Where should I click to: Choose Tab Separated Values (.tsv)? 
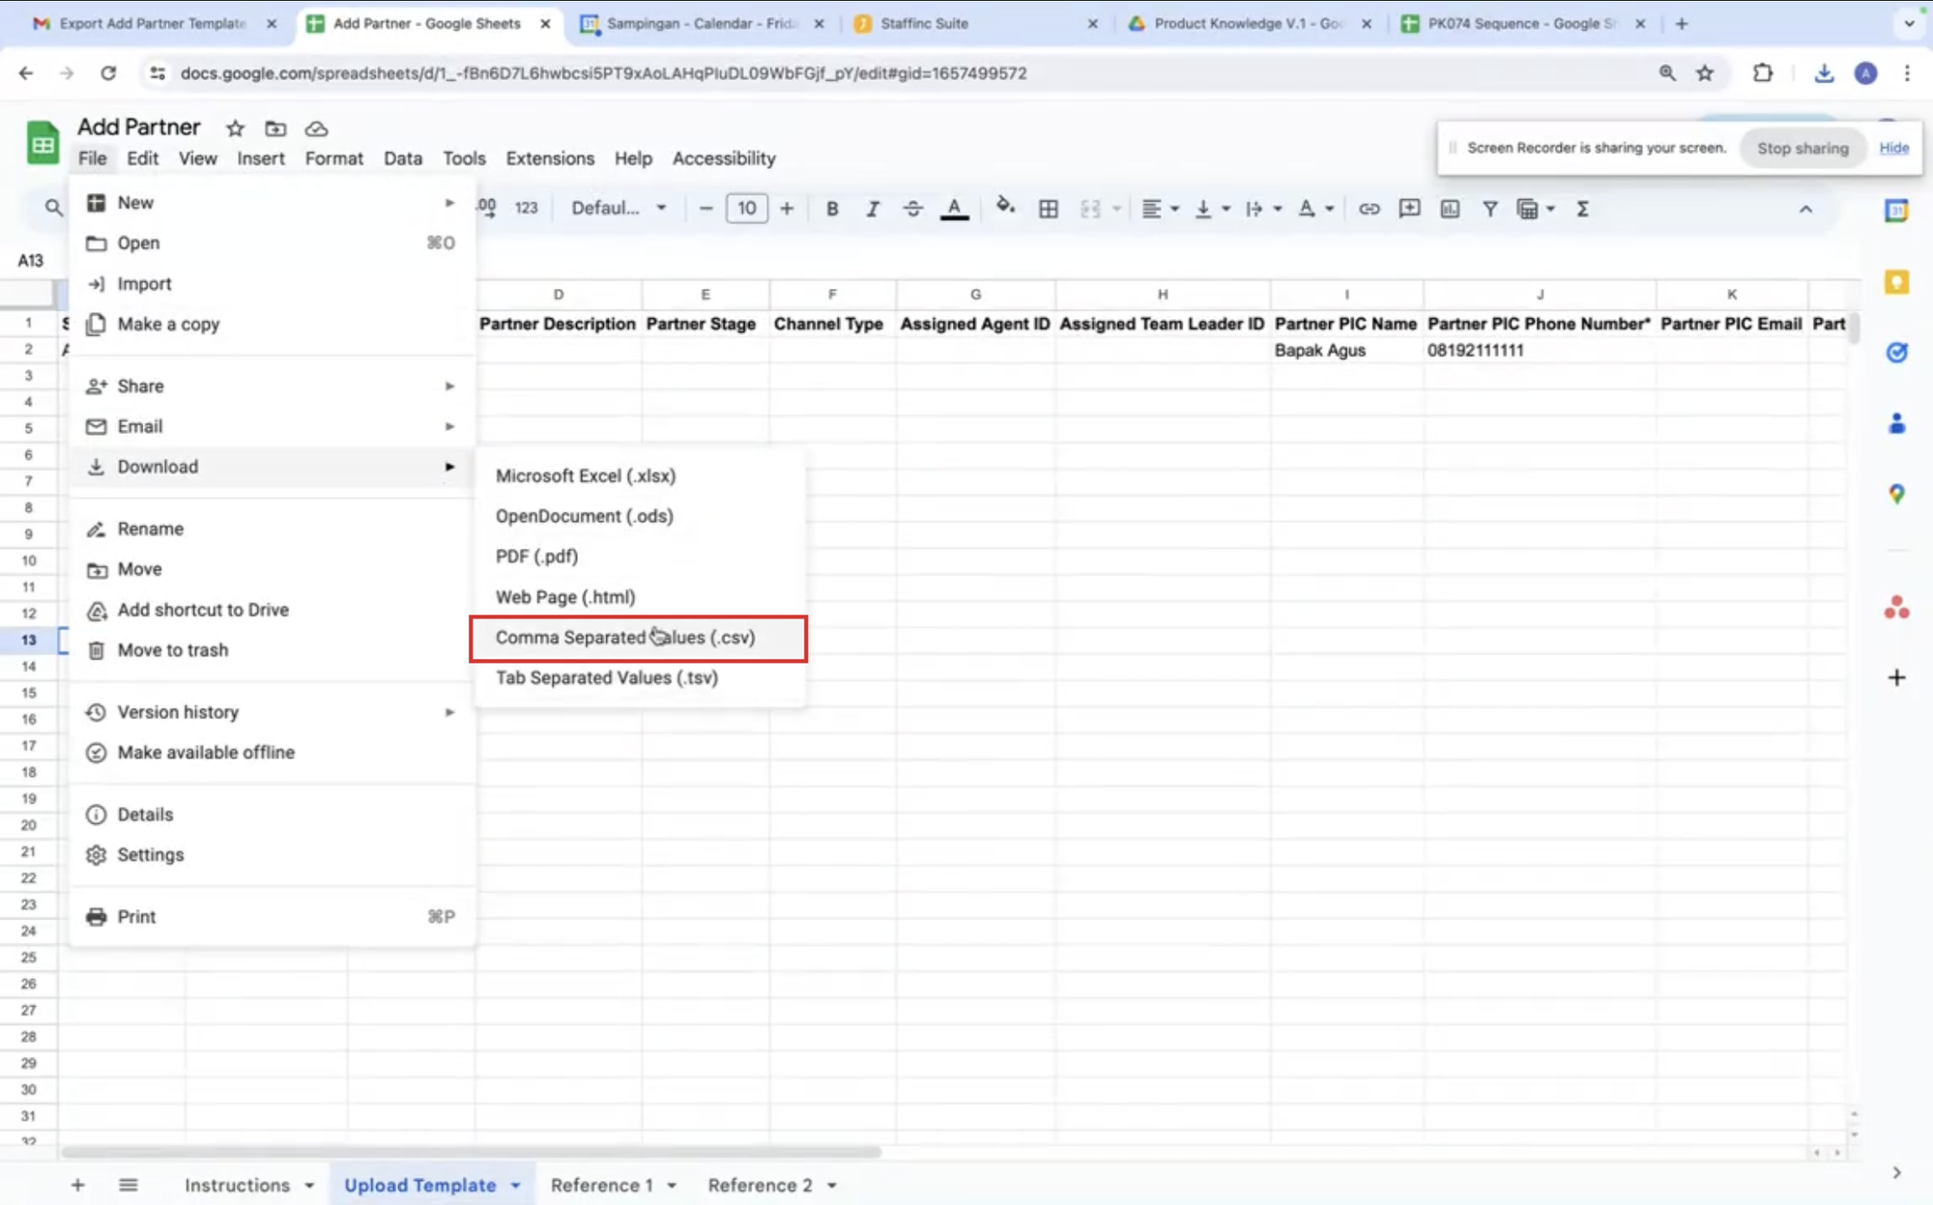point(638,678)
